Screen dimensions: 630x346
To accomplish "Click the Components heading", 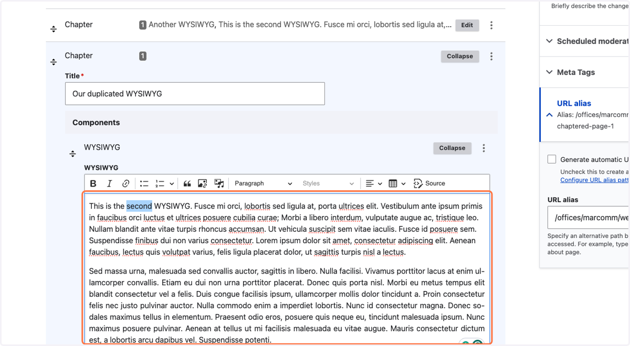I will 96,123.
